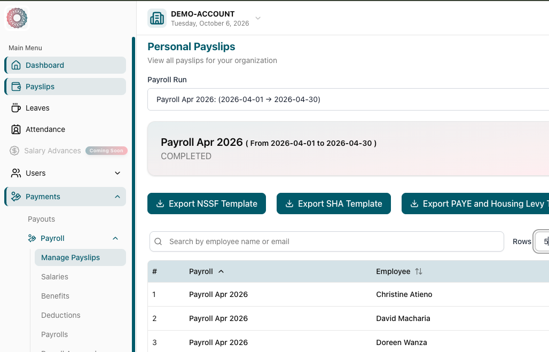Click the app logo in the sidebar
The image size is (549, 352).
[x=17, y=18]
